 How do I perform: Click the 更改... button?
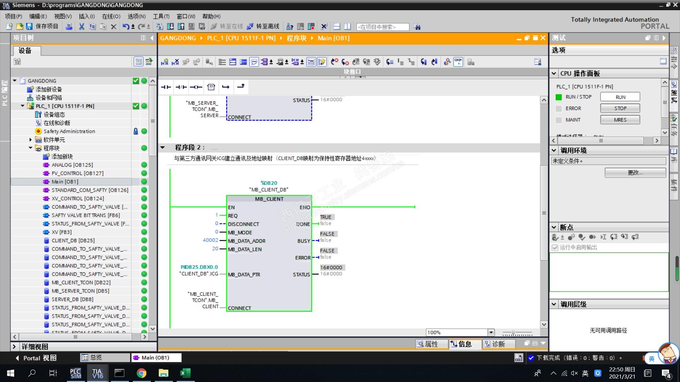[635, 173]
